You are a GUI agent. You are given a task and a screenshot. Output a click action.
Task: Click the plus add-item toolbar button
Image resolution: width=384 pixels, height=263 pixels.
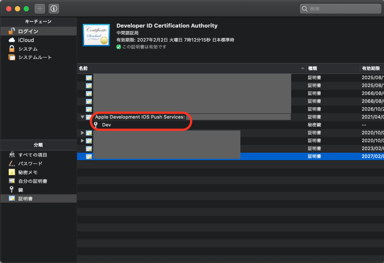tap(40, 9)
